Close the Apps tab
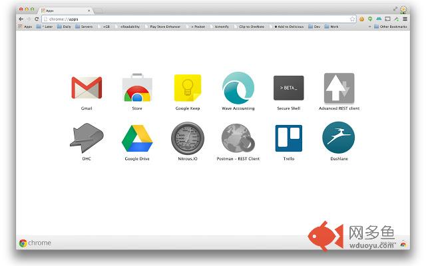Image resolution: width=426 pixels, height=266 pixels. pos(89,11)
